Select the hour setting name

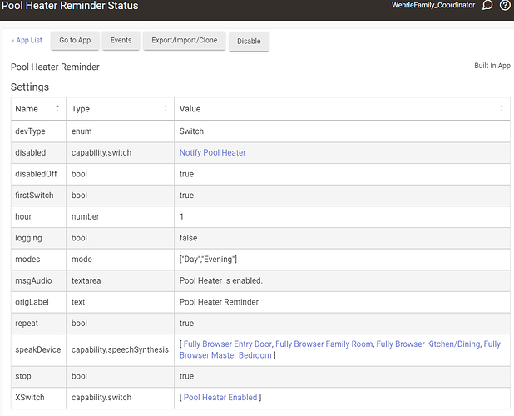[x=23, y=216]
